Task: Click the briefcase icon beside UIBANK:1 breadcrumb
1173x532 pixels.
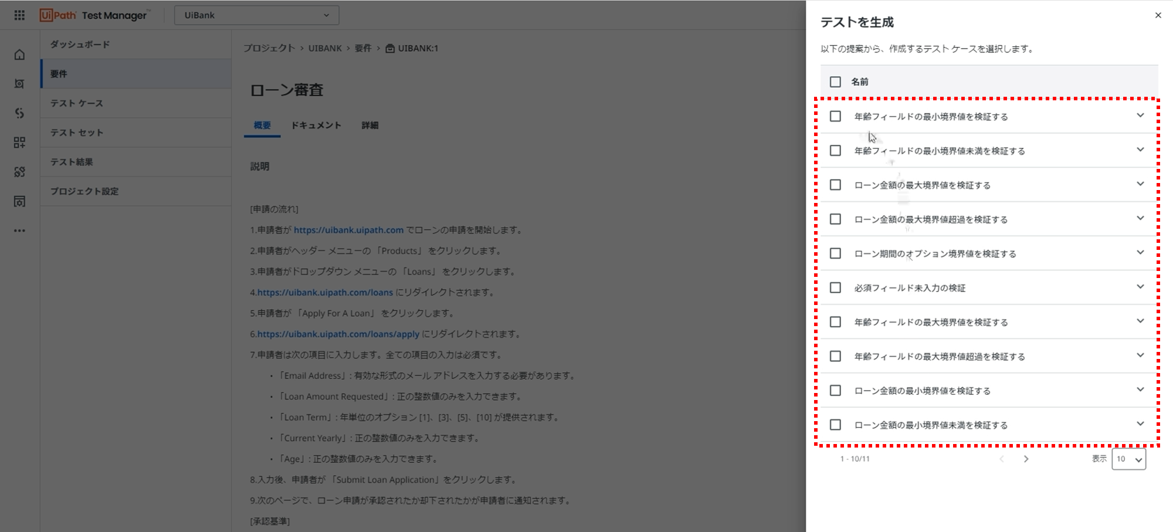Action: 390,48
